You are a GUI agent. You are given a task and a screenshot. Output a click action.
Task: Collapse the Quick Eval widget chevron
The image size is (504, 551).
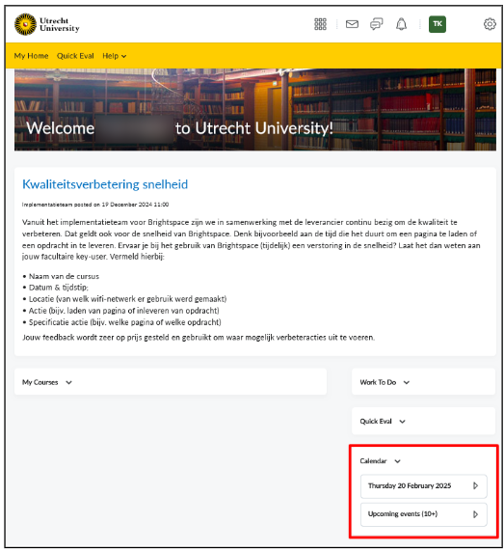click(402, 422)
